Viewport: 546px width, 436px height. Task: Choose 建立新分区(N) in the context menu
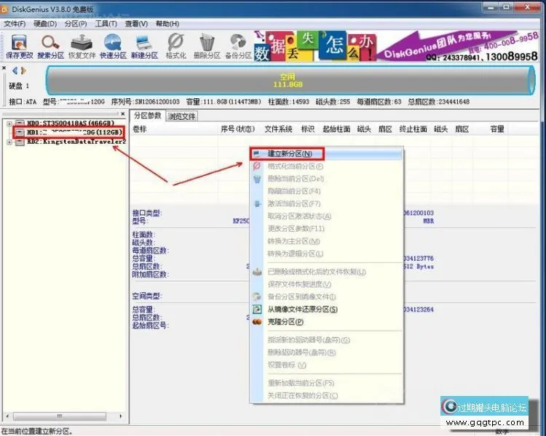(289, 154)
